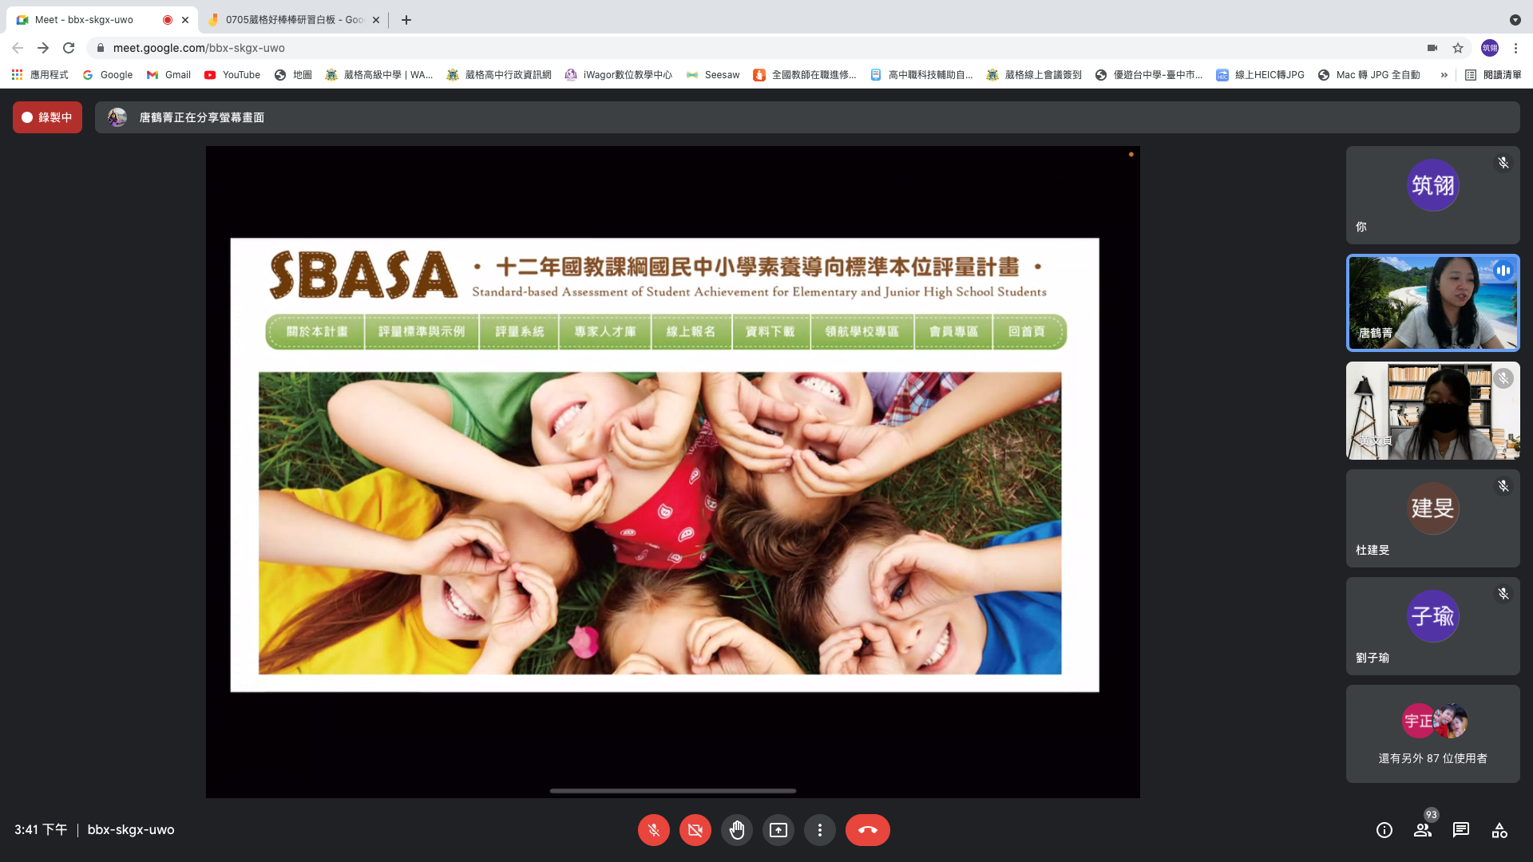Show the participants list people icon
Screen dimensions: 1533x862
(x=1423, y=830)
